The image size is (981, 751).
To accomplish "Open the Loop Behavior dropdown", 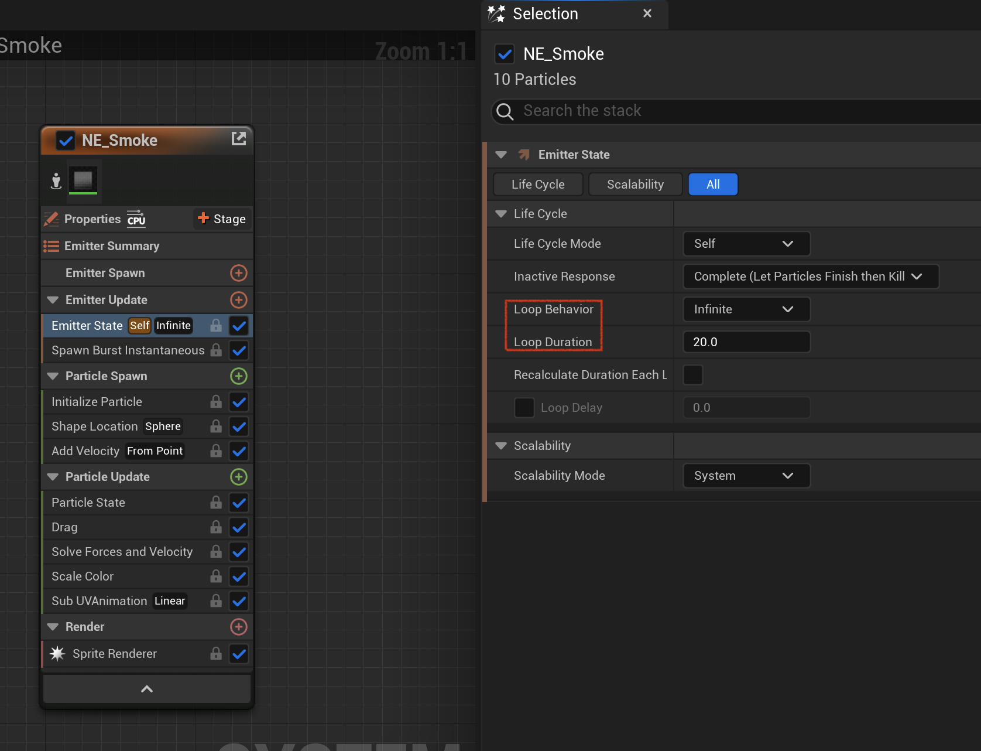I will tap(746, 309).
